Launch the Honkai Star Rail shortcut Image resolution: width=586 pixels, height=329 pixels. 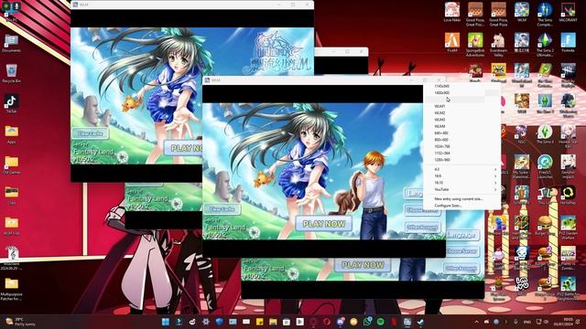pos(568,136)
